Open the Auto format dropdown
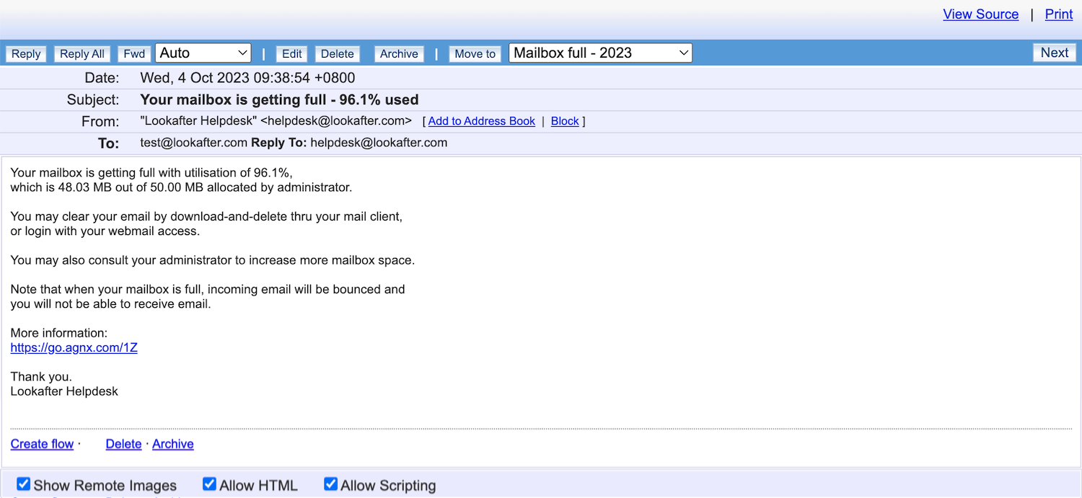The width and height of the screenshot is (1082, 498). tap(203, 53)
